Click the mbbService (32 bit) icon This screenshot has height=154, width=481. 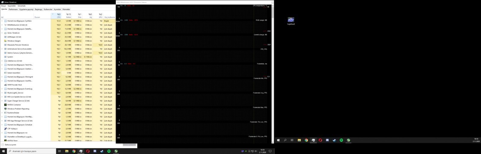point(5,61)
